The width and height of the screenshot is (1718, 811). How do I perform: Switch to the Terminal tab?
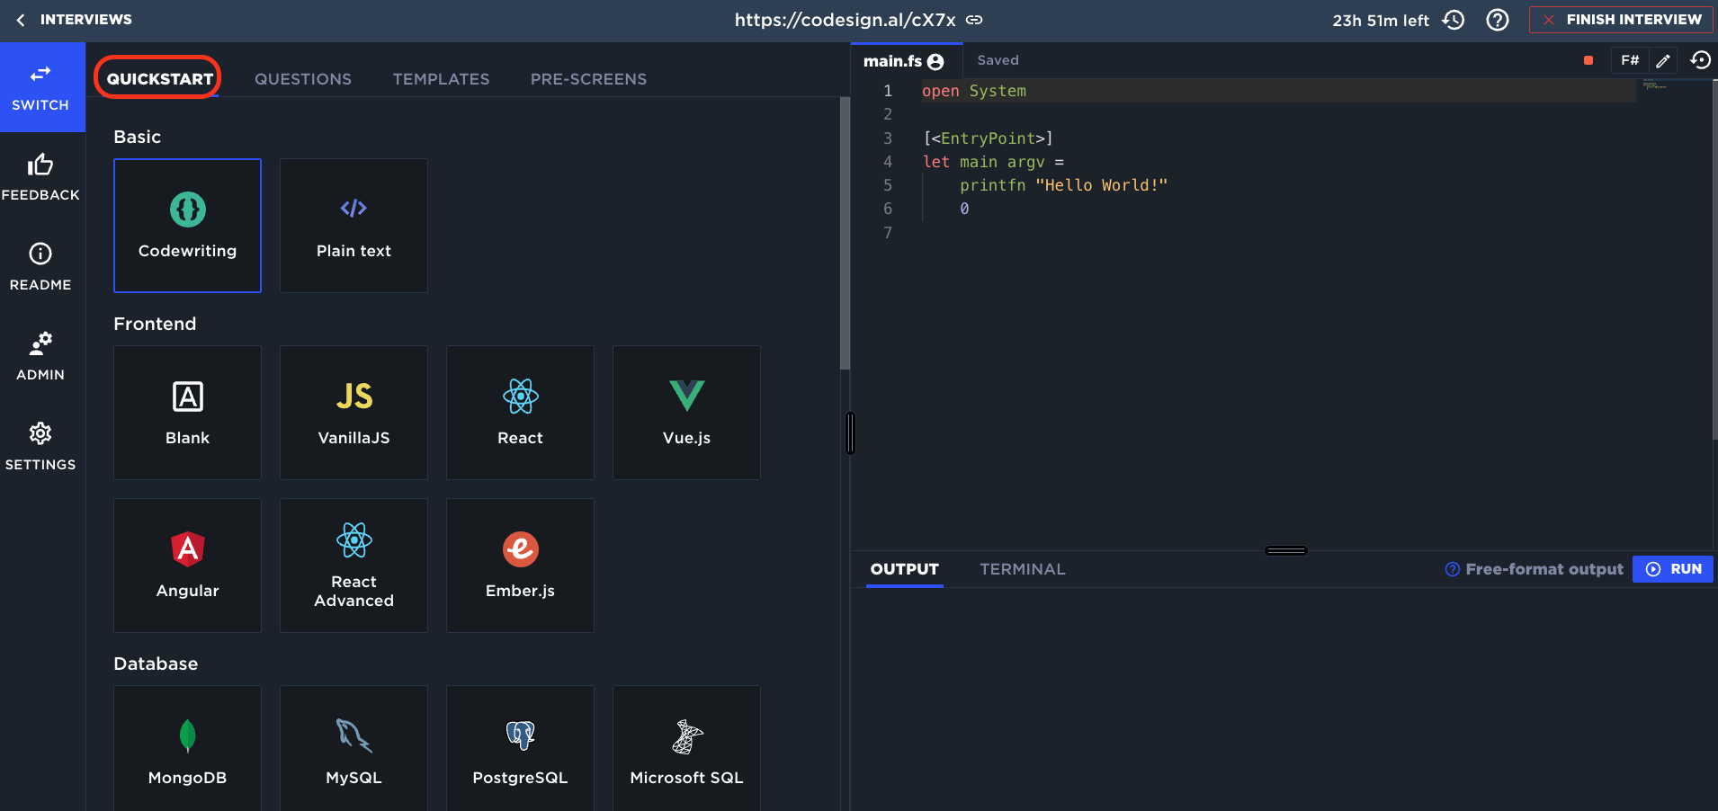(x=1022, y=569)
